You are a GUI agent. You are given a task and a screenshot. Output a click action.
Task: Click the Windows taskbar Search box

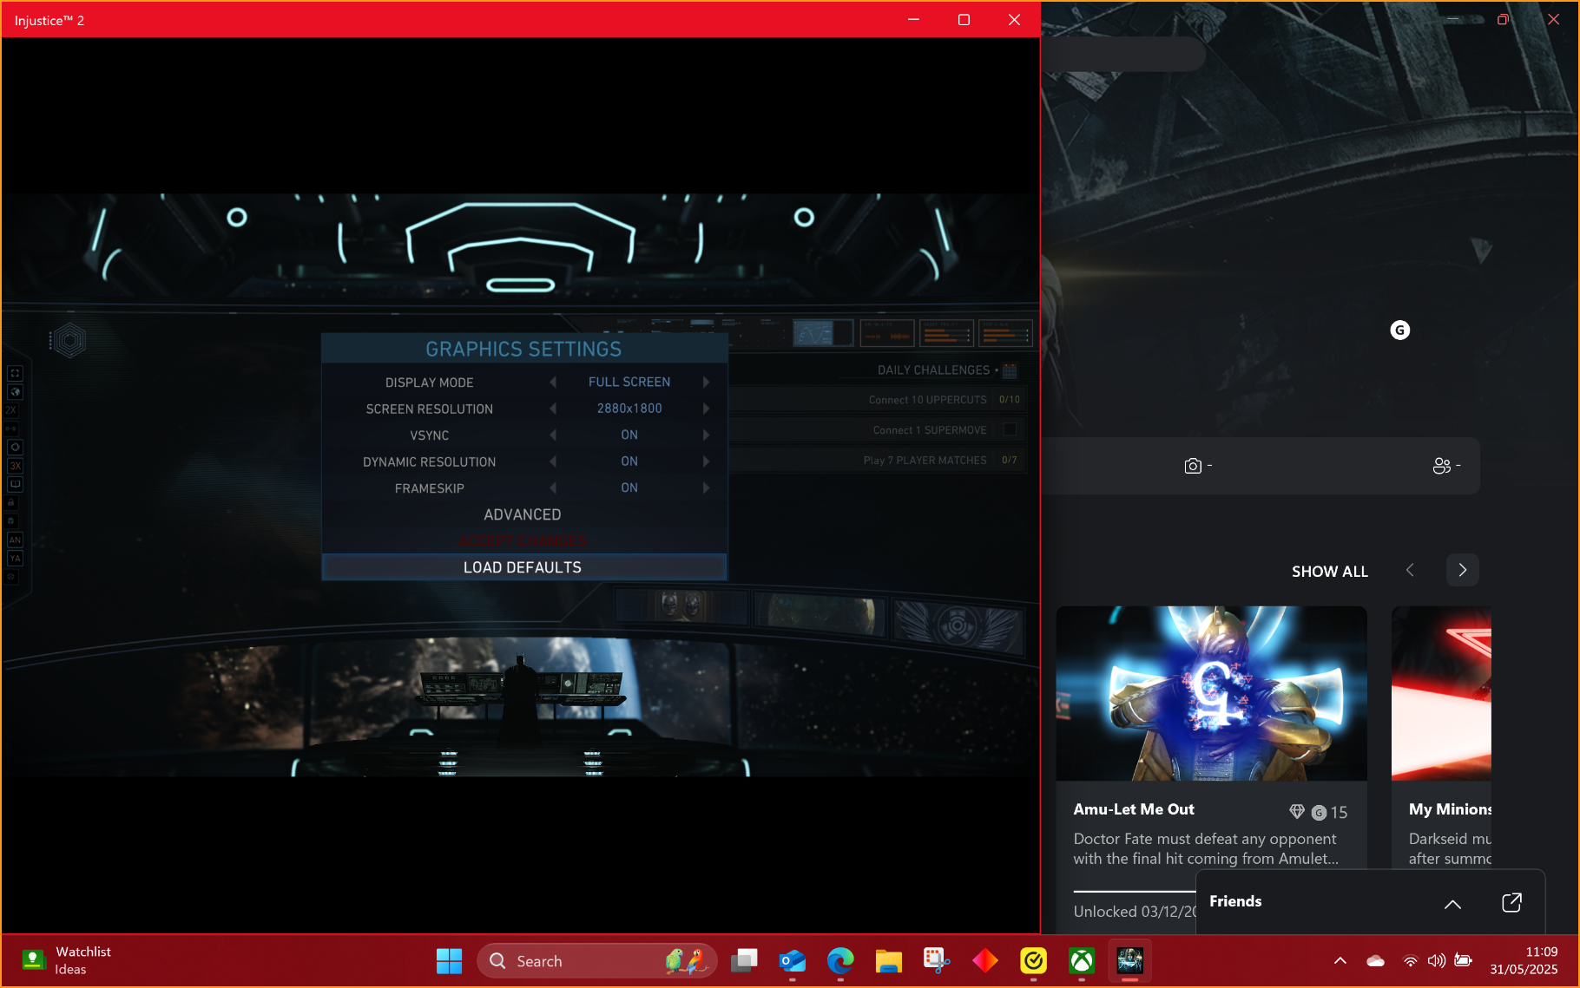[x=597, y=961]
